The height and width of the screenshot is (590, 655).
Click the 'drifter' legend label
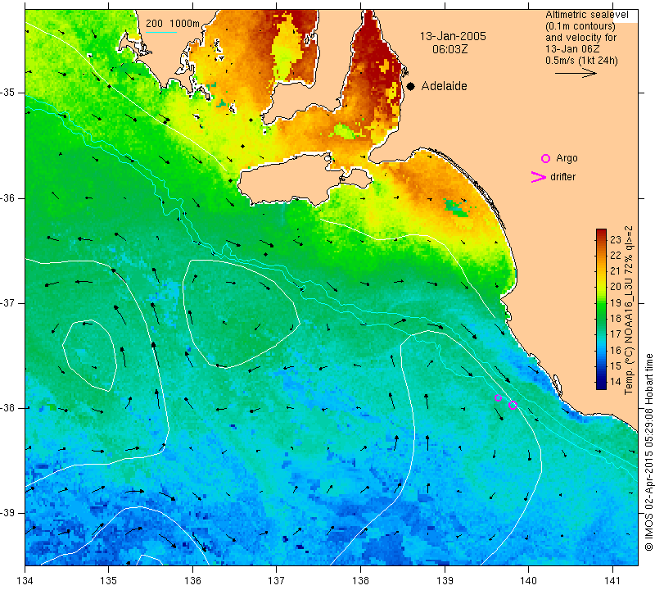tap(562, 177)
